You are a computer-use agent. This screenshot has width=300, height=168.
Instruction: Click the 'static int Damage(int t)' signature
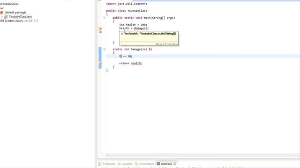tap(132, 49)
